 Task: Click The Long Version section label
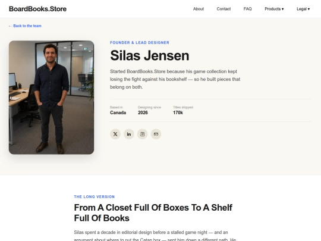tap(95, 197)
